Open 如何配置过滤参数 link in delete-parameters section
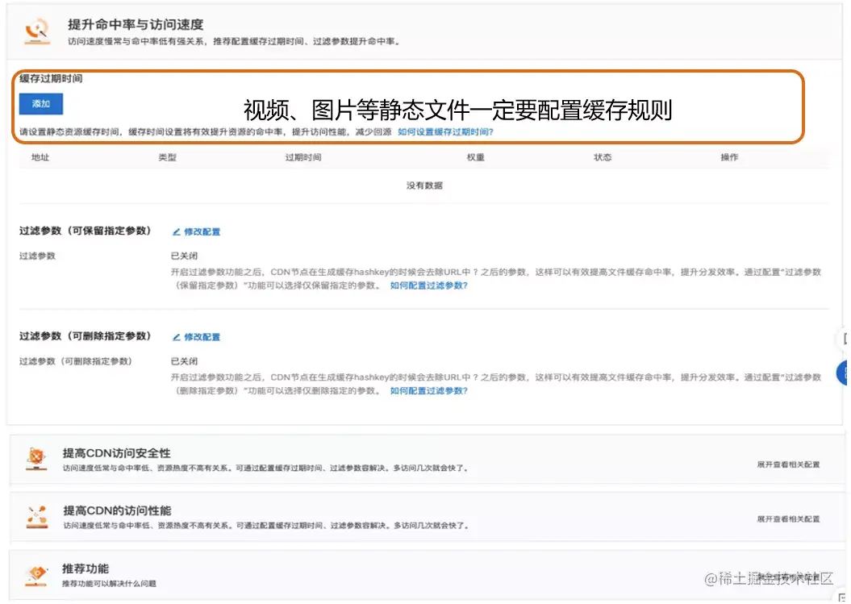851x604 pixels. click(x=428, y=391)
